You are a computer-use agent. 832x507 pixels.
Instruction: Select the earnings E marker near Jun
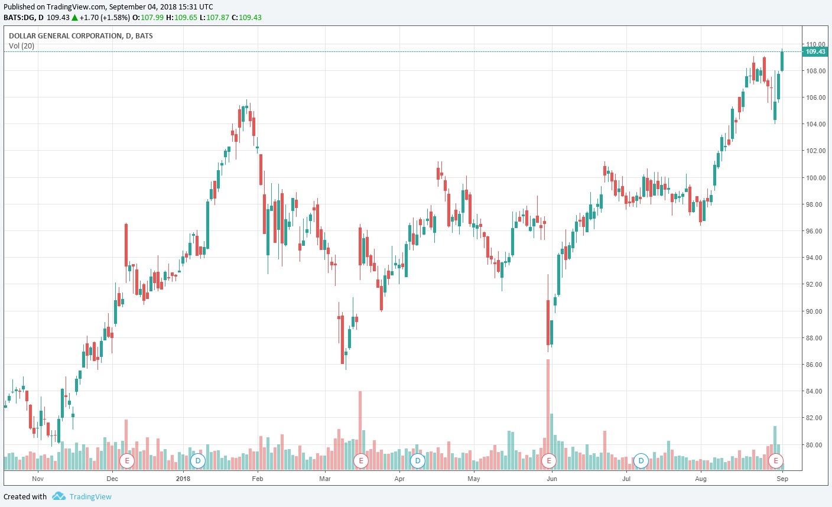549,460
